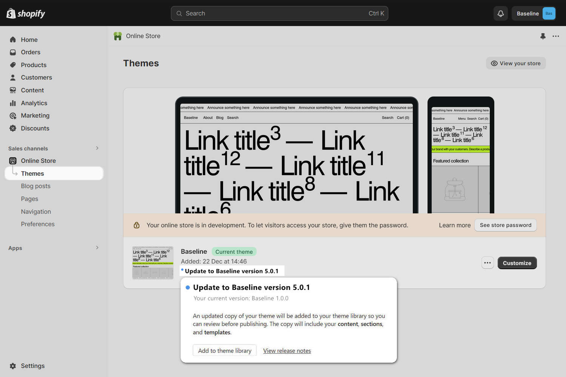Open the Blog posts page
Viewport: 566px width, 377px height.
[x=35, y=186]
